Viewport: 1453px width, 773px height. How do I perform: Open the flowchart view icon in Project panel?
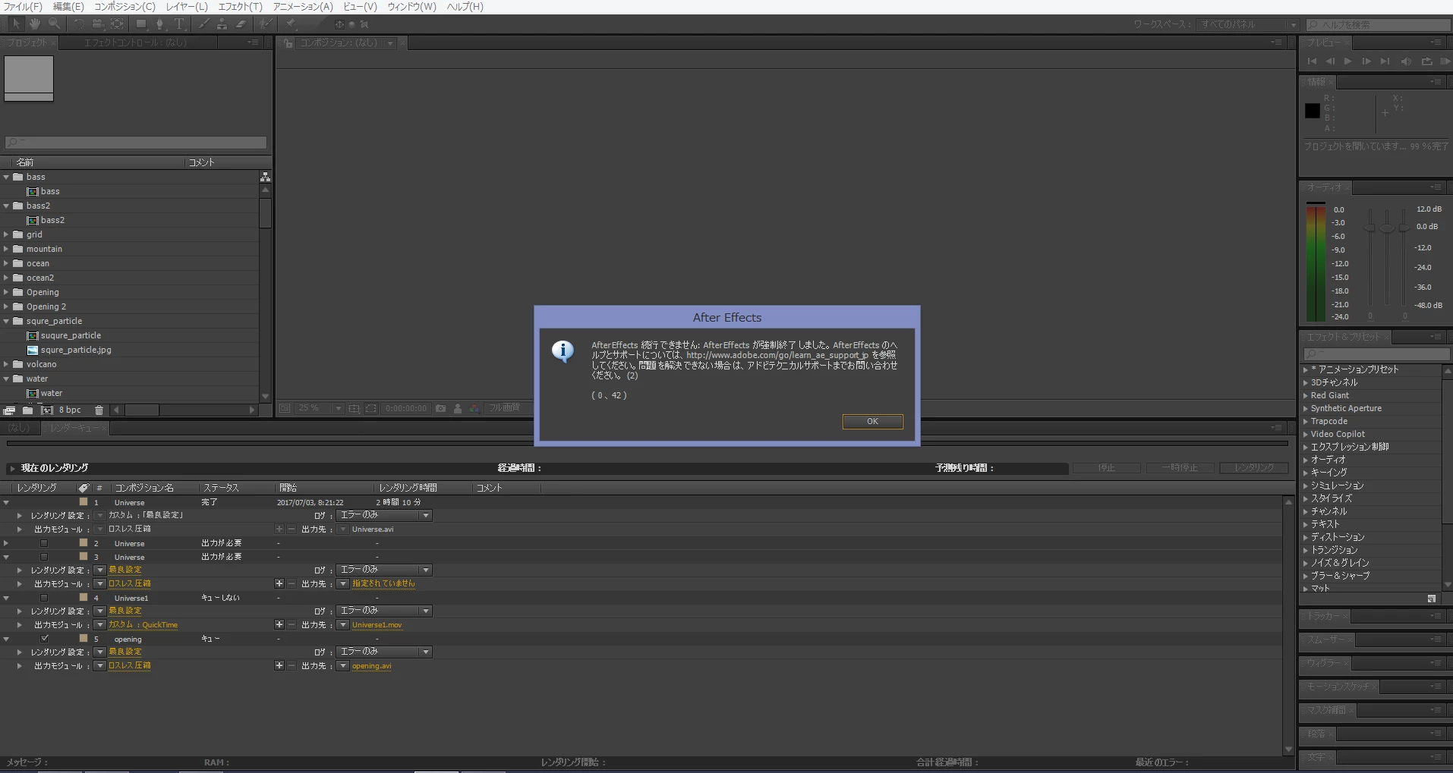coord(265,177)
